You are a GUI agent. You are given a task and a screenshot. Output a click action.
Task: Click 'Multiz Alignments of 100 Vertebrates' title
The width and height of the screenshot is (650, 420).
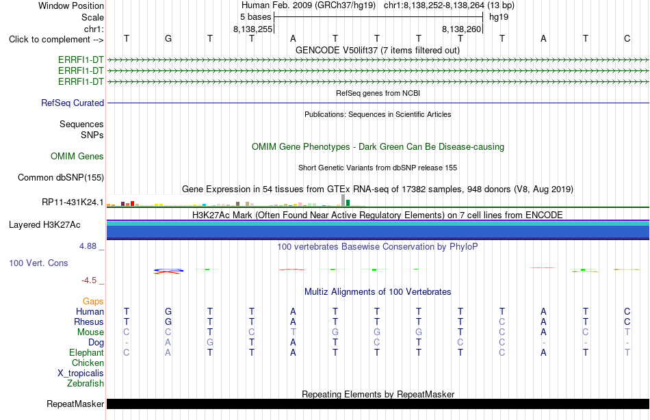378,292
